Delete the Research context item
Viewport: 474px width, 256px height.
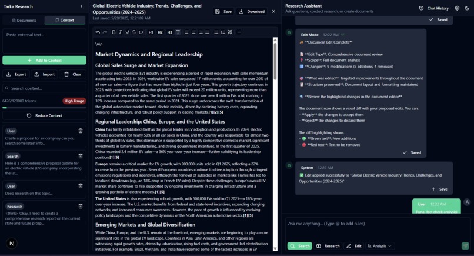click(81, 207)
